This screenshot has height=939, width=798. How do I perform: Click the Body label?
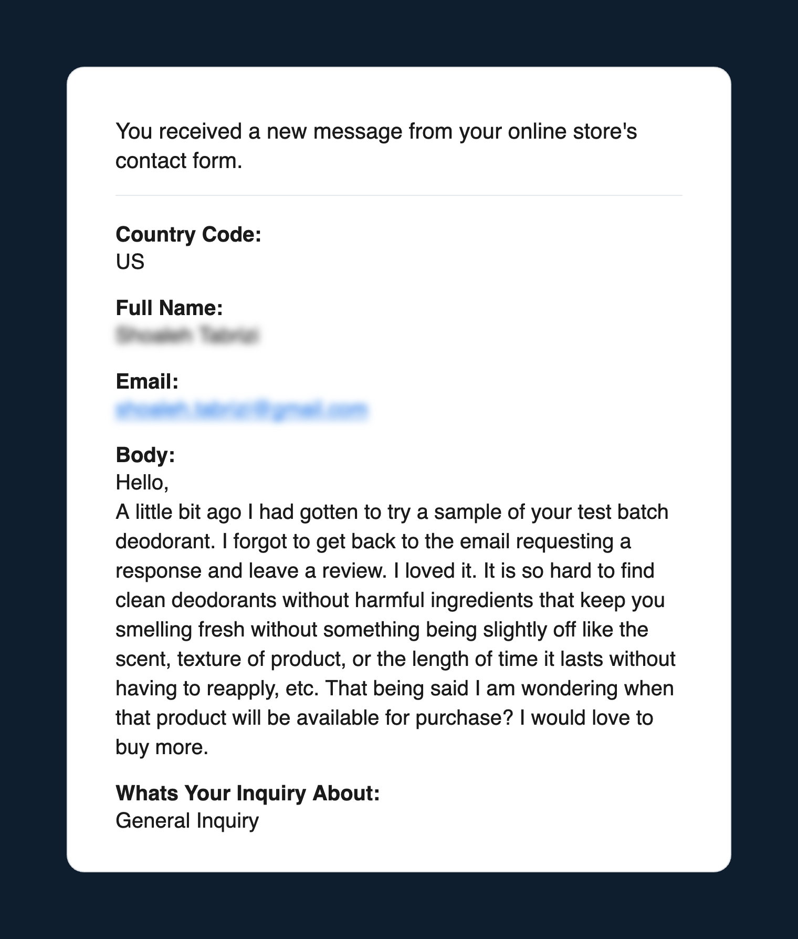point(145,455)
